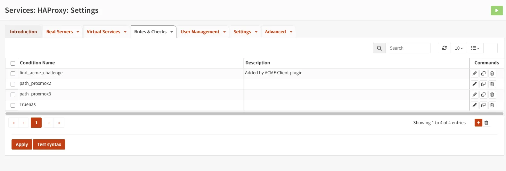Switch to the Introduction tab
Image resolution: width=506 pixels, height=171 pixels.
23,32
